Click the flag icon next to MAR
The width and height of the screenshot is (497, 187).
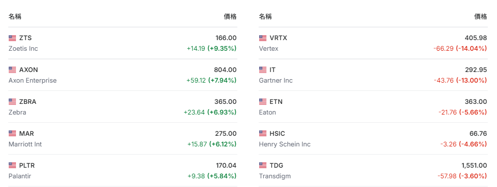pyautogui.click(x=13, y=133)
